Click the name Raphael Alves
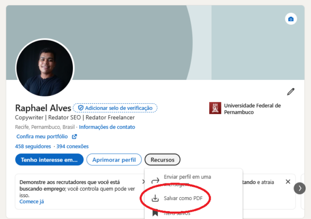The image size is (311, 219). [43, 108]
